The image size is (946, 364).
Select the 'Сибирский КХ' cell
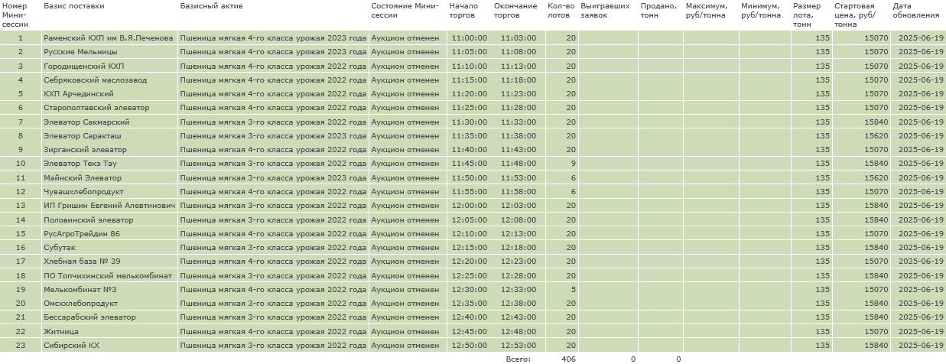coord(109,346)
